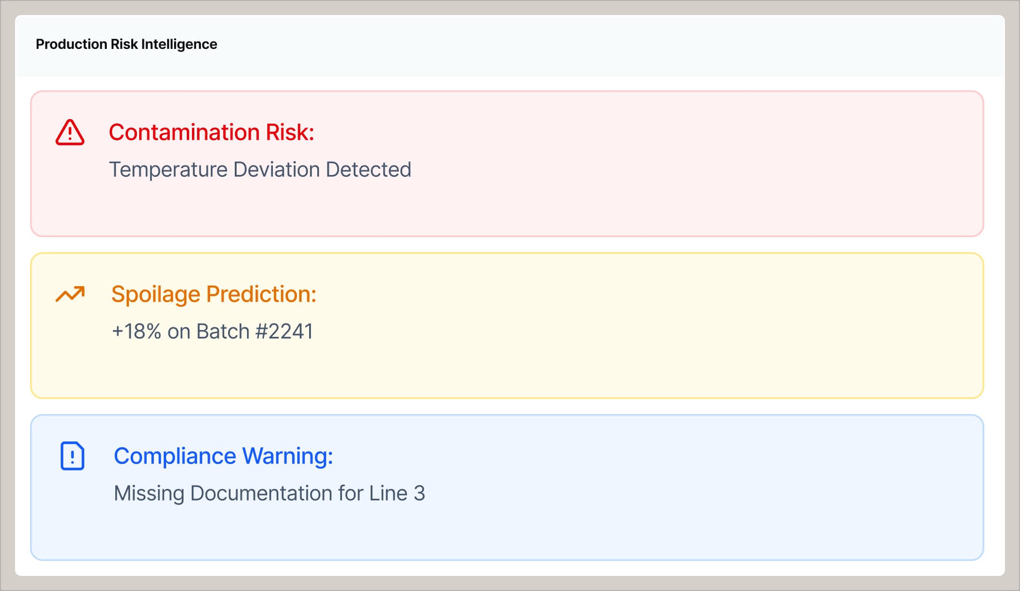Open the Compliance Warning heading
The width and height of the screenshot is (1020, 591).
[223, 456]
